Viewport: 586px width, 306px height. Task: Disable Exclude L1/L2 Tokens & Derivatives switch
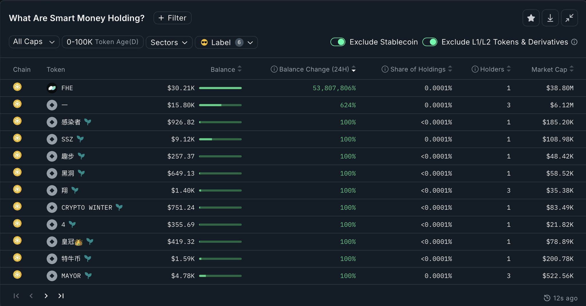pyautogui.click(x=430, y=42)
